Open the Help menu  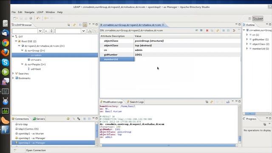60,12
